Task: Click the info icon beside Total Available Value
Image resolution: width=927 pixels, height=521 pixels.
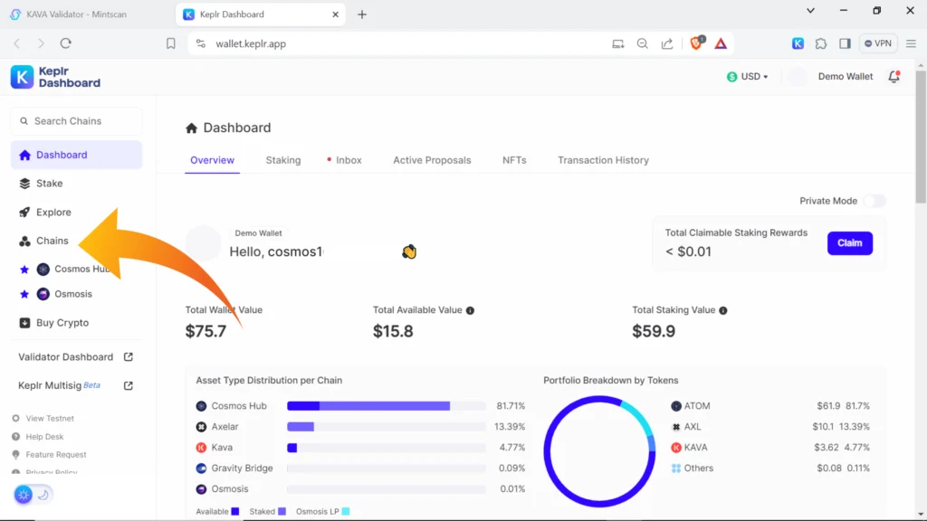Action: click(470, 310)
